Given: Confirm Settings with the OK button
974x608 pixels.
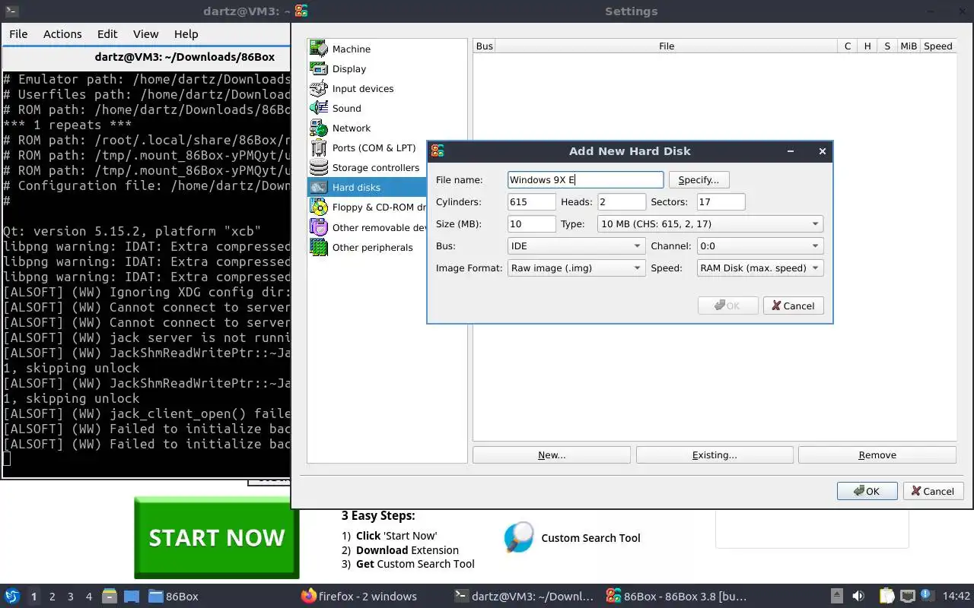Looking at the screenshot, I should pyautogui.click(x=867, y=491).
